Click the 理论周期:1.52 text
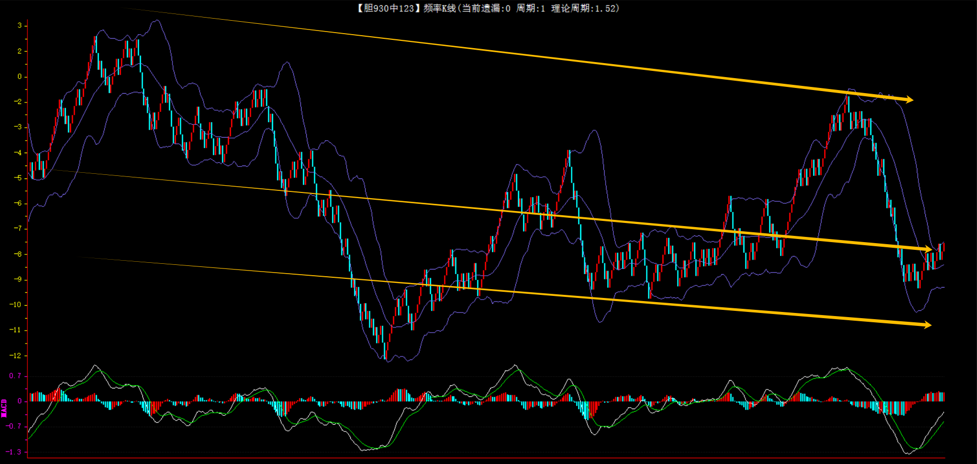 click(584, 8)
